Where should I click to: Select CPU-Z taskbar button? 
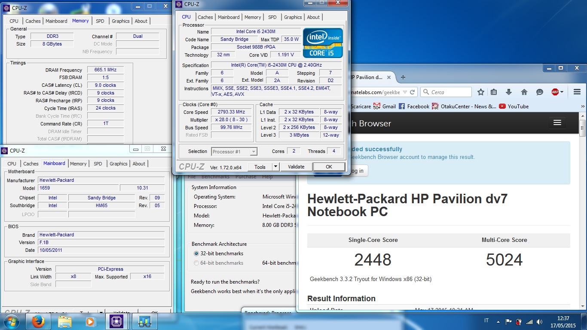click(x=116, y=321)
